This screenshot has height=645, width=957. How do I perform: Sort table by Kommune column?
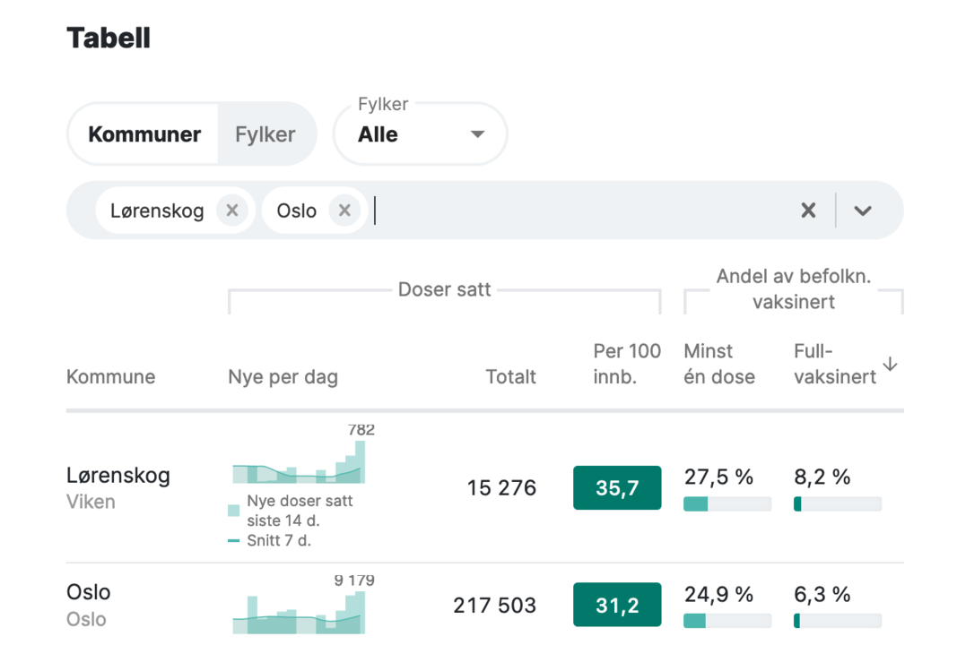coord(110,376)
